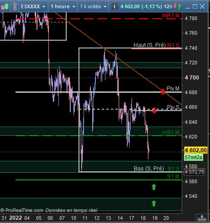Click the candlestick chart style icon

[5, 6]
